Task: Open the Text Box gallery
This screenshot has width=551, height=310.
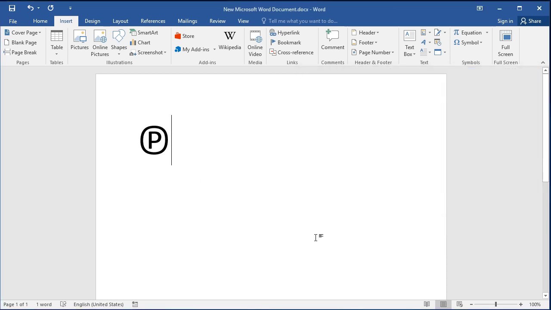Action: pyautogui.click(x=410, y=43)
